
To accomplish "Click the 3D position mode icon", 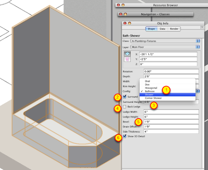I will 127,54.
